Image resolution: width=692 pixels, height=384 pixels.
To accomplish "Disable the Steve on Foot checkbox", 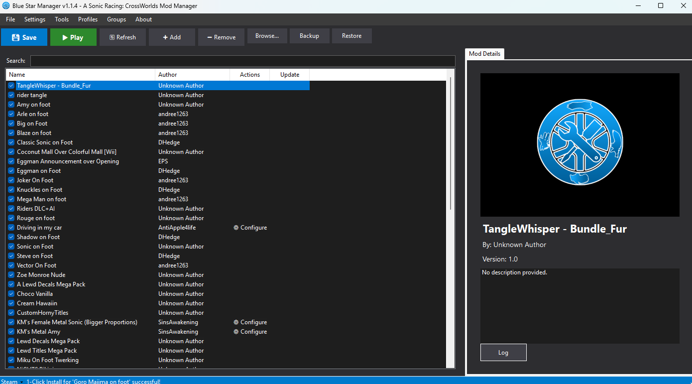I will tap(11, 256).
